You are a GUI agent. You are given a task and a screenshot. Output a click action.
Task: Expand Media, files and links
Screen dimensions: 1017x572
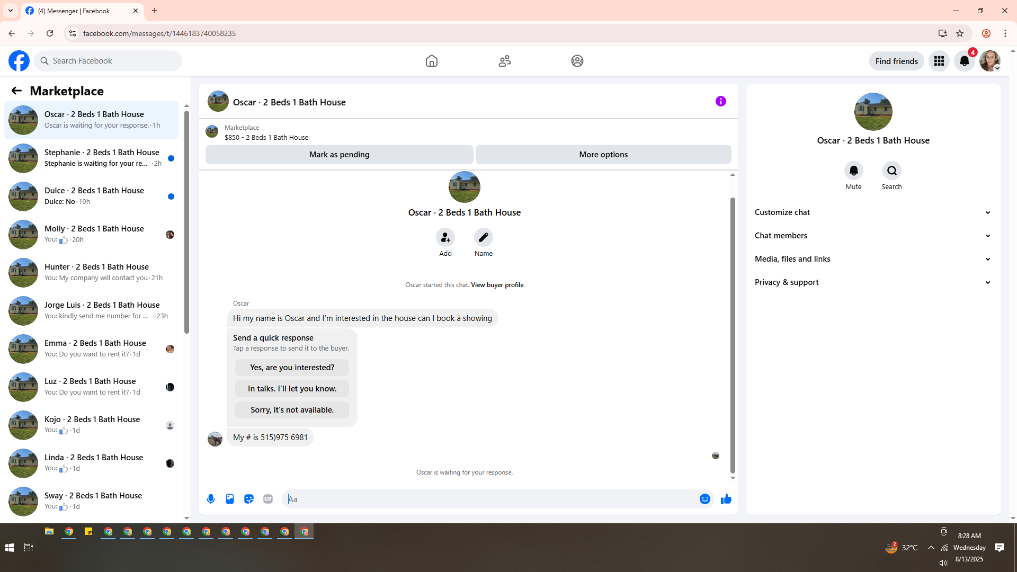[x=872, y=259]
